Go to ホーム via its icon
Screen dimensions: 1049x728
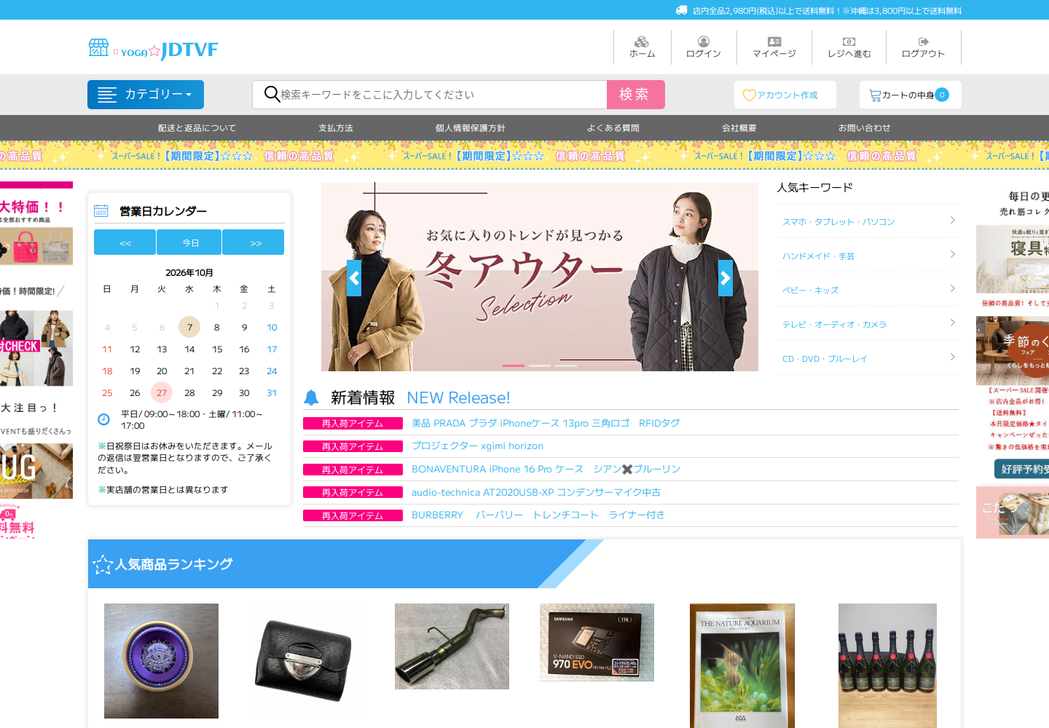click(642, 41)
